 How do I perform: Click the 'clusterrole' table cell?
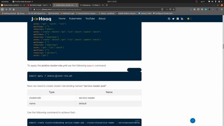click(x=51, y=98)
